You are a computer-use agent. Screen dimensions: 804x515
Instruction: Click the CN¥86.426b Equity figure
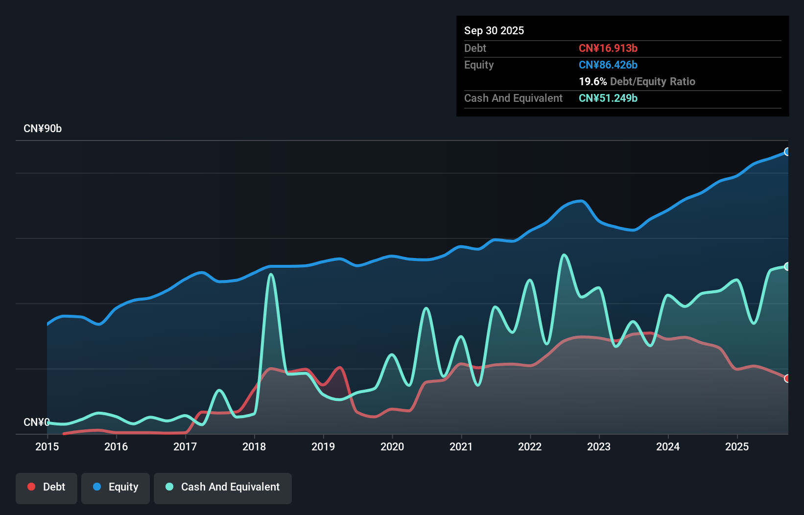tap(608, 65)
